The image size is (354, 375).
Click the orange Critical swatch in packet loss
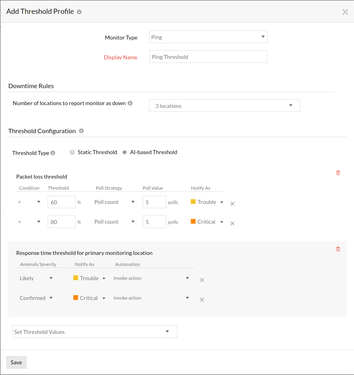click(193, 222)
